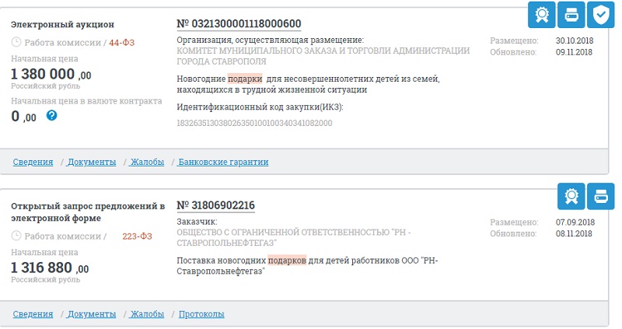Open Жалобы link in second card
Screen dimensions: 622x329
[x=147, y=314]
